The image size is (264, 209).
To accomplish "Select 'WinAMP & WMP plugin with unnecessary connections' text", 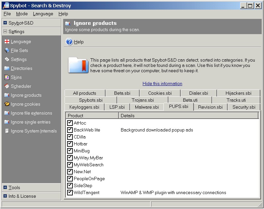I will 173,192.
